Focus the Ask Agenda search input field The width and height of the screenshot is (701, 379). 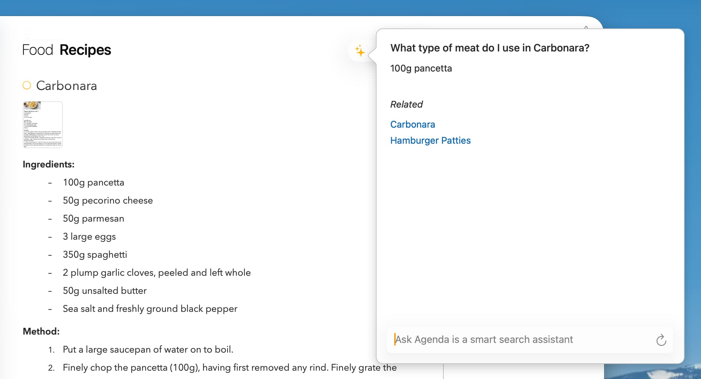click(522, 340)
